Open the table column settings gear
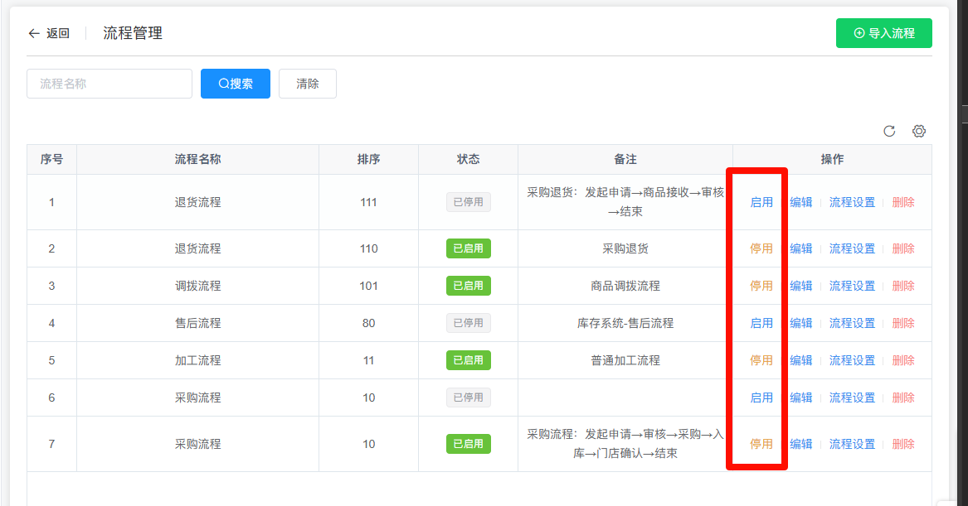 pos(918,131)
